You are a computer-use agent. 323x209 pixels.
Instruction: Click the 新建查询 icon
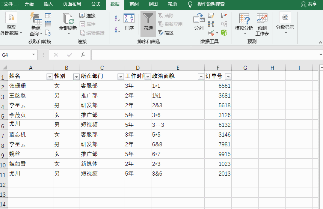point(36,18)
